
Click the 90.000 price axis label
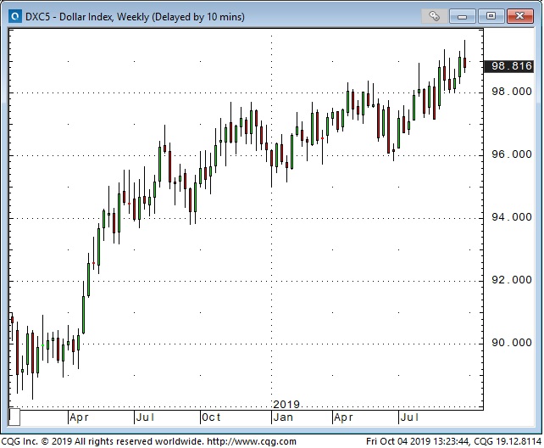(512, 343)
